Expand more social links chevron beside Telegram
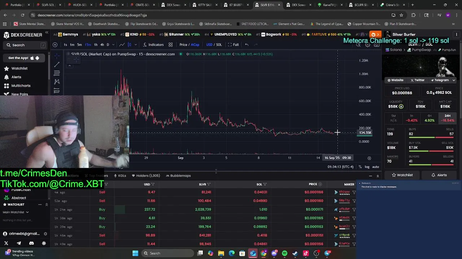This screenshot has width=462, height=259. (454, 80)
